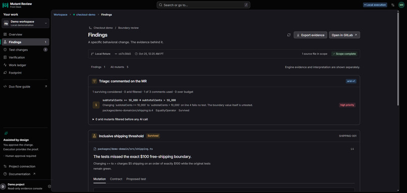
Task: Click the read-only icon beside Demo project
Action: (49, 186)
